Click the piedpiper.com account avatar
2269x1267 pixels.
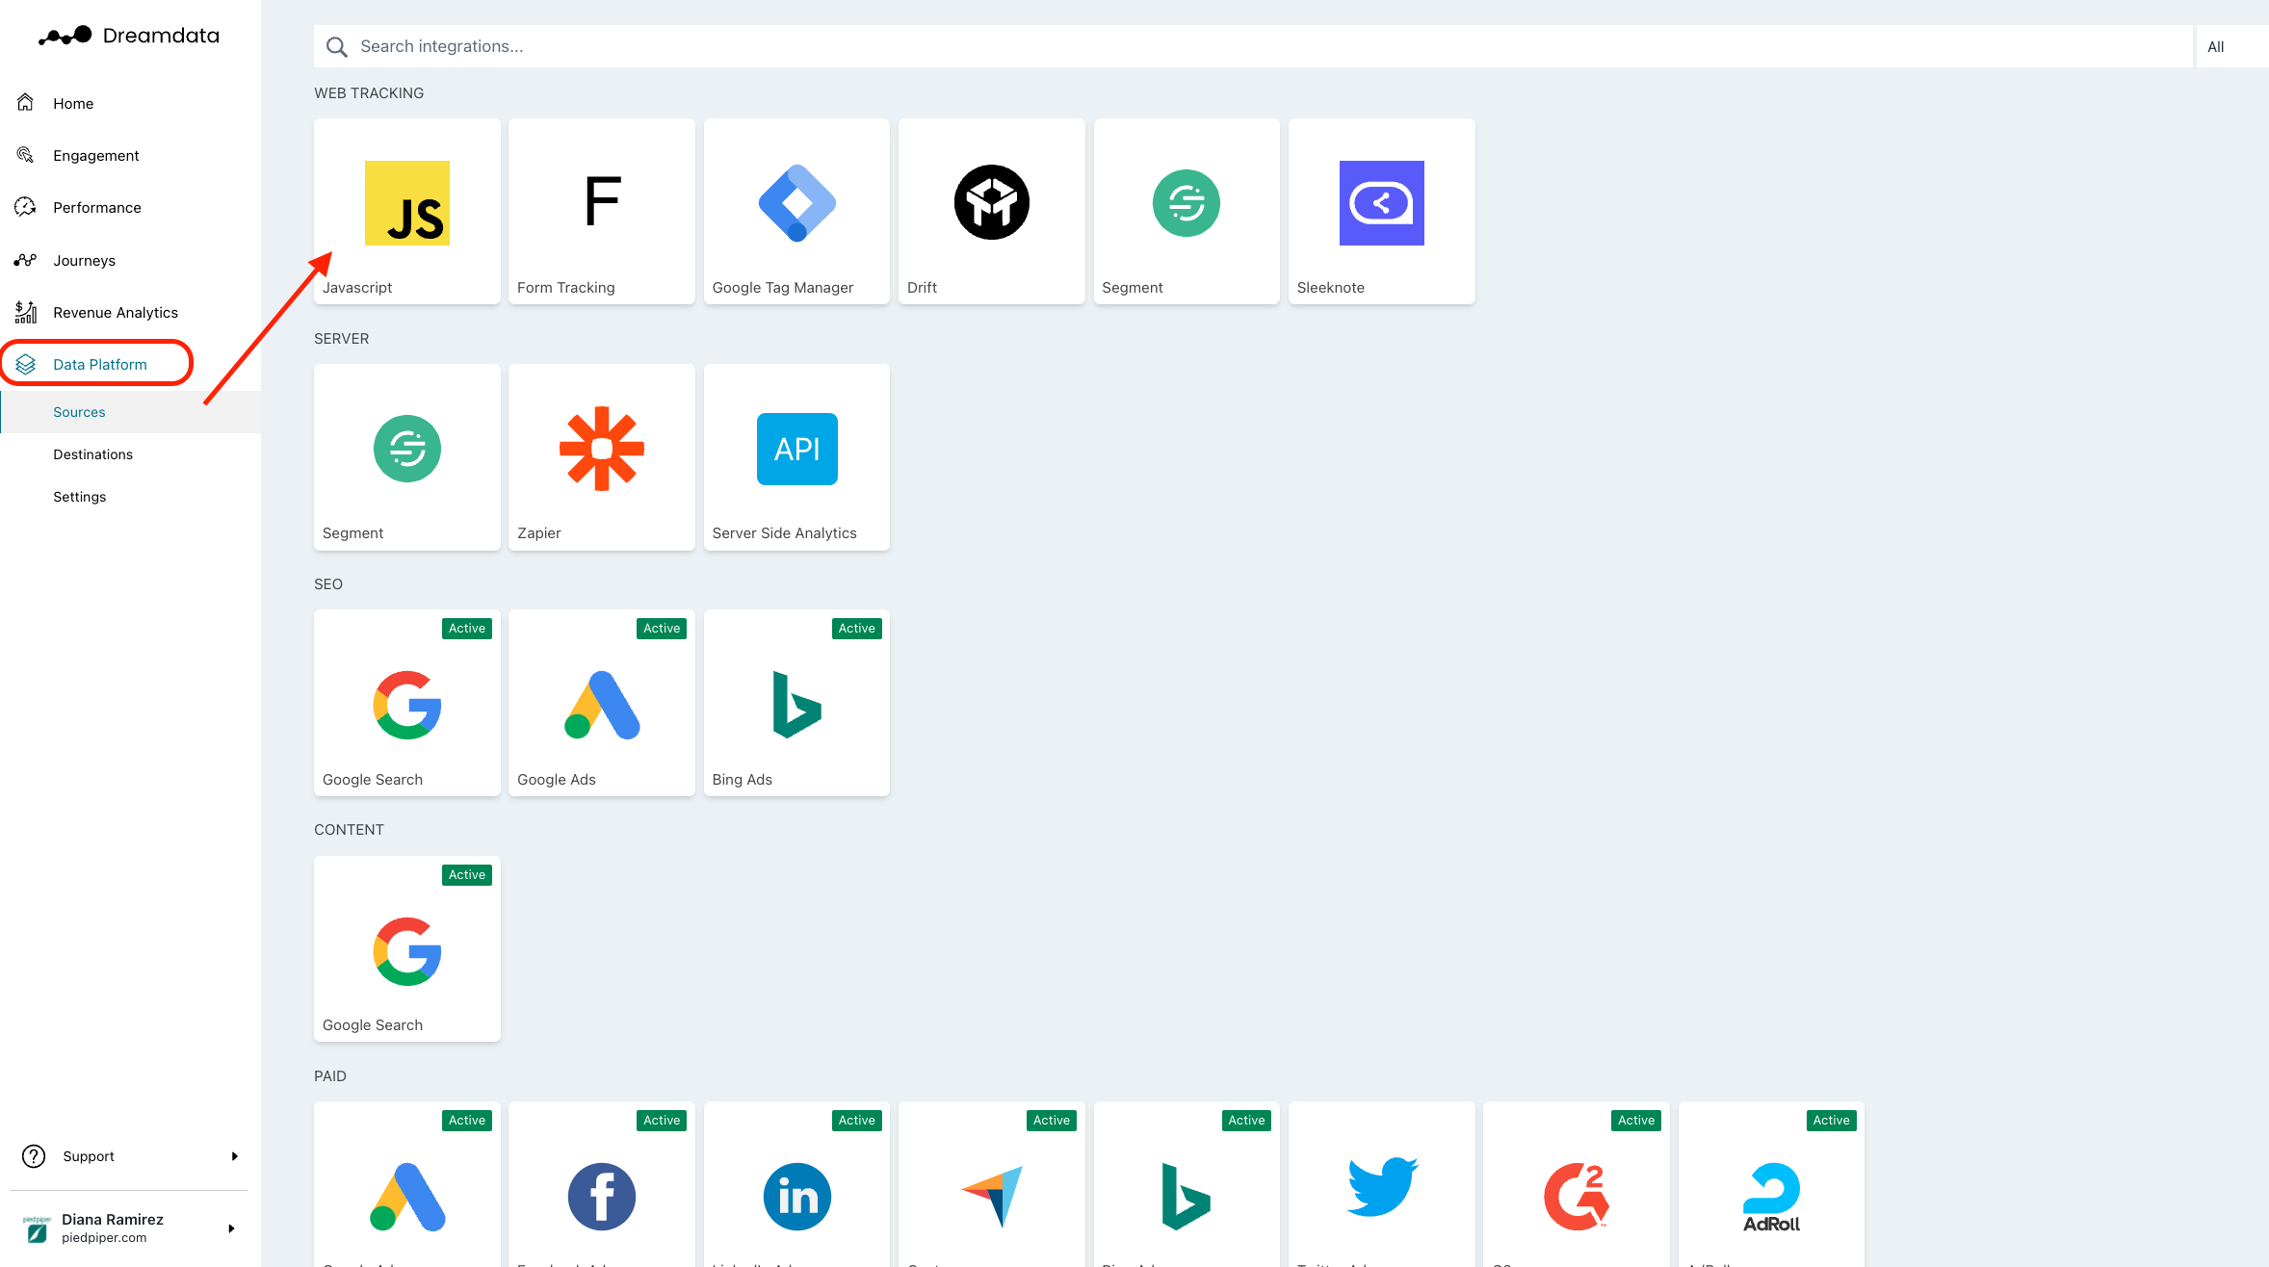coord(37,1228)
